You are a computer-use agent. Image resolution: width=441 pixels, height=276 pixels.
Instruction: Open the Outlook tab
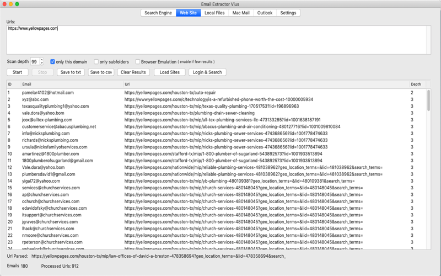pyautogui.click(x=265, y=13)
